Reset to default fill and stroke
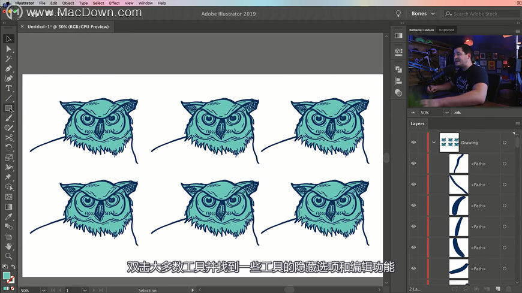522x293 pixels. click(5, 267)
